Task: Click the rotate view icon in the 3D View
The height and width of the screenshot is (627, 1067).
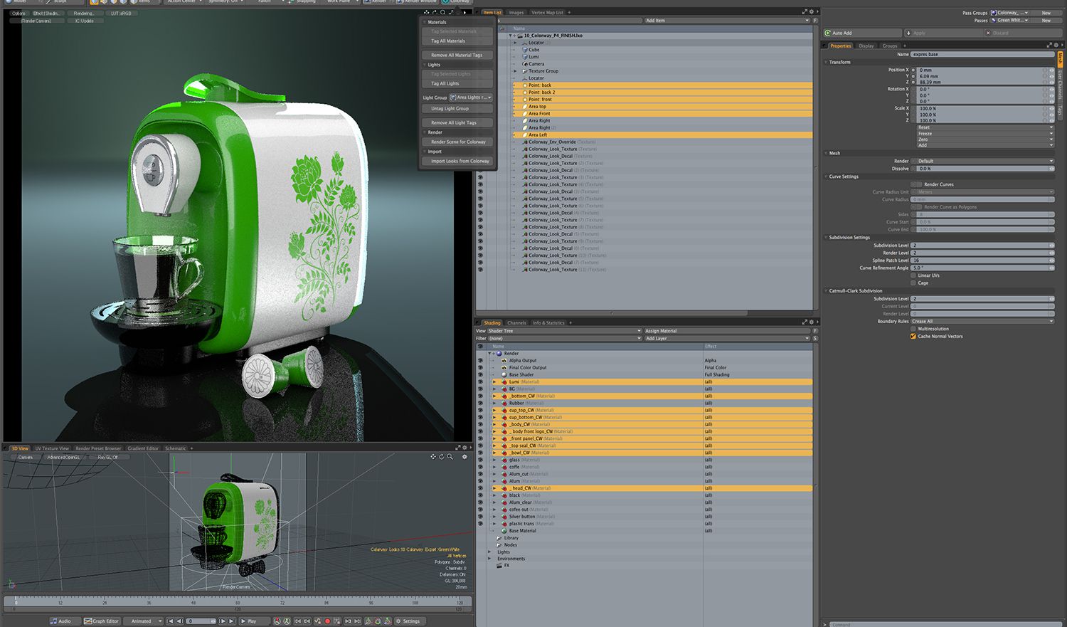Action: point(441,457)
